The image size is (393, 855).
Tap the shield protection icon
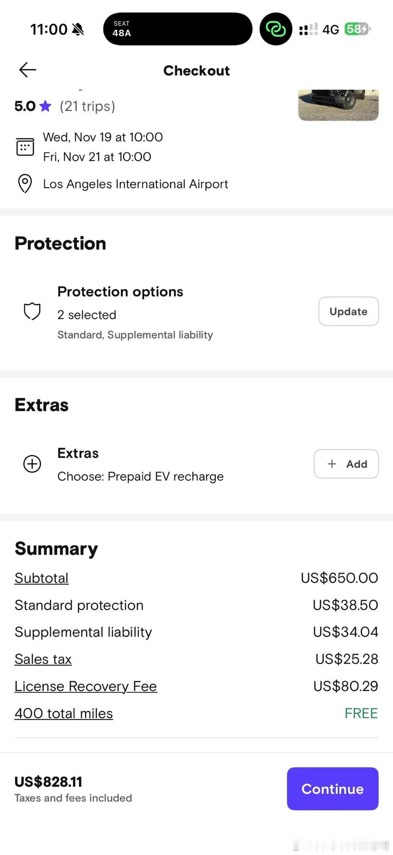(x=32, y=311)
